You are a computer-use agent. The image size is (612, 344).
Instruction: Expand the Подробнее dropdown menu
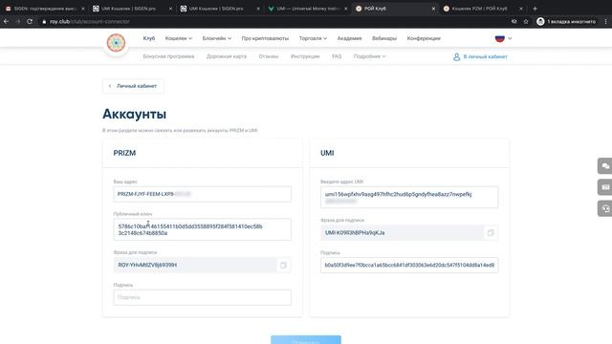click(x=369, y=56)
